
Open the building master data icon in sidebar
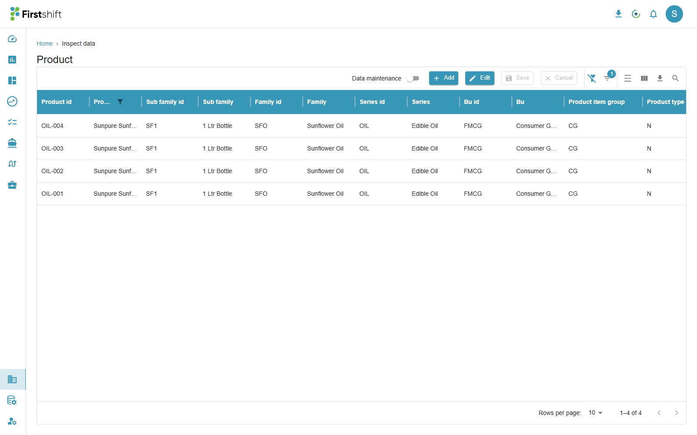point(12,379)
